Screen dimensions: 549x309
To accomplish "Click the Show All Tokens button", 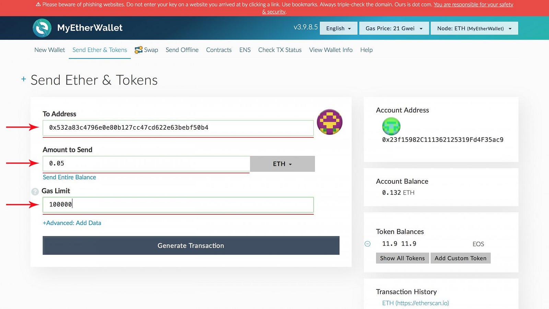I will tap(402, 258).
